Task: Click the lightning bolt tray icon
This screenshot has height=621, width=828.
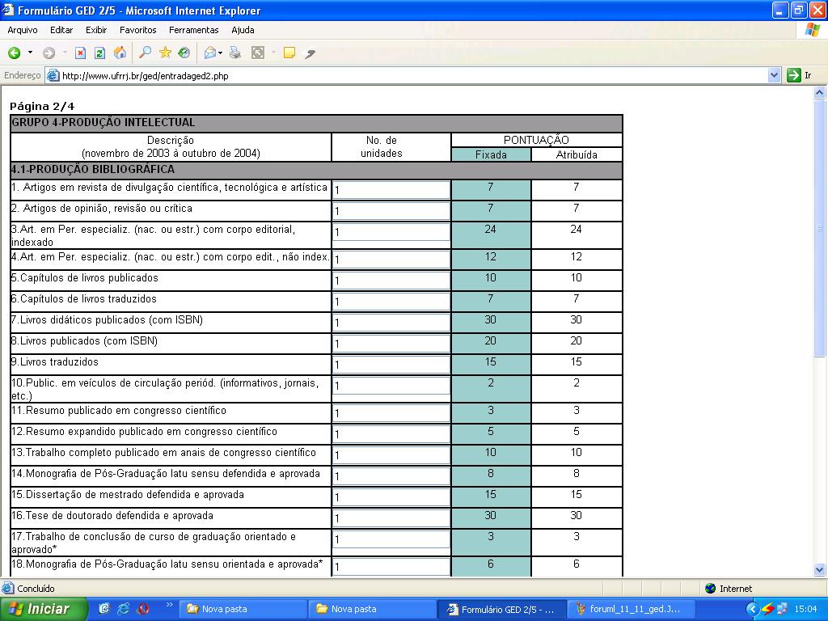Action: (x=768, y=609)
